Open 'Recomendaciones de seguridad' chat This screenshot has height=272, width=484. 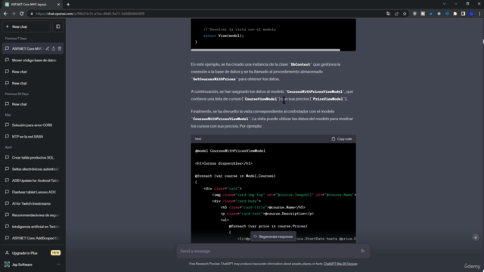[x=33, y=215]
